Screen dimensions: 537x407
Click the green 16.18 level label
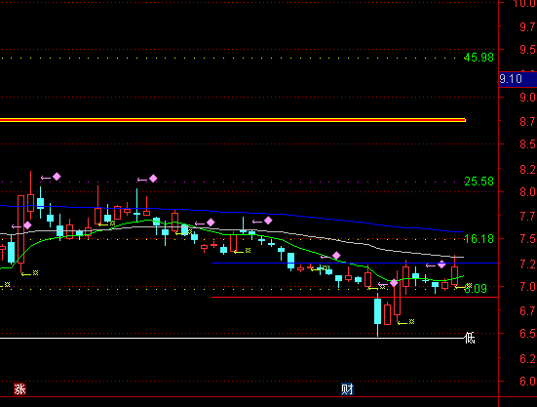click(x=479, y=239)
